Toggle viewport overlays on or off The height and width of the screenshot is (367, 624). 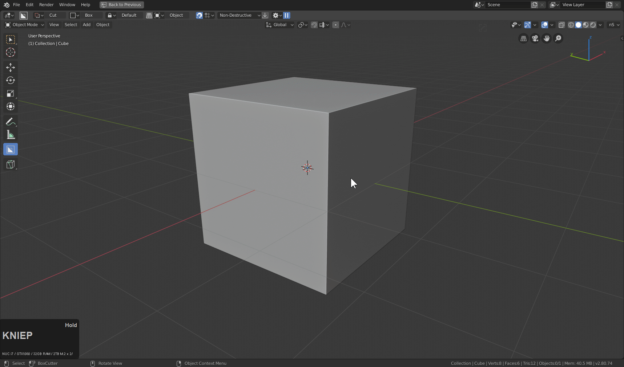point(544,25)
